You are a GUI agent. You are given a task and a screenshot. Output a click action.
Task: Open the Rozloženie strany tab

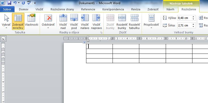click(62, 9)
